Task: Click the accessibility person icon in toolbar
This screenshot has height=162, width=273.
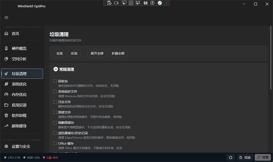Action: (152, 3)
